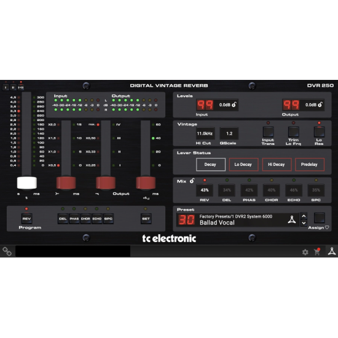
Task: Click the red lever handle left of Output label
Action: (106, 183)
